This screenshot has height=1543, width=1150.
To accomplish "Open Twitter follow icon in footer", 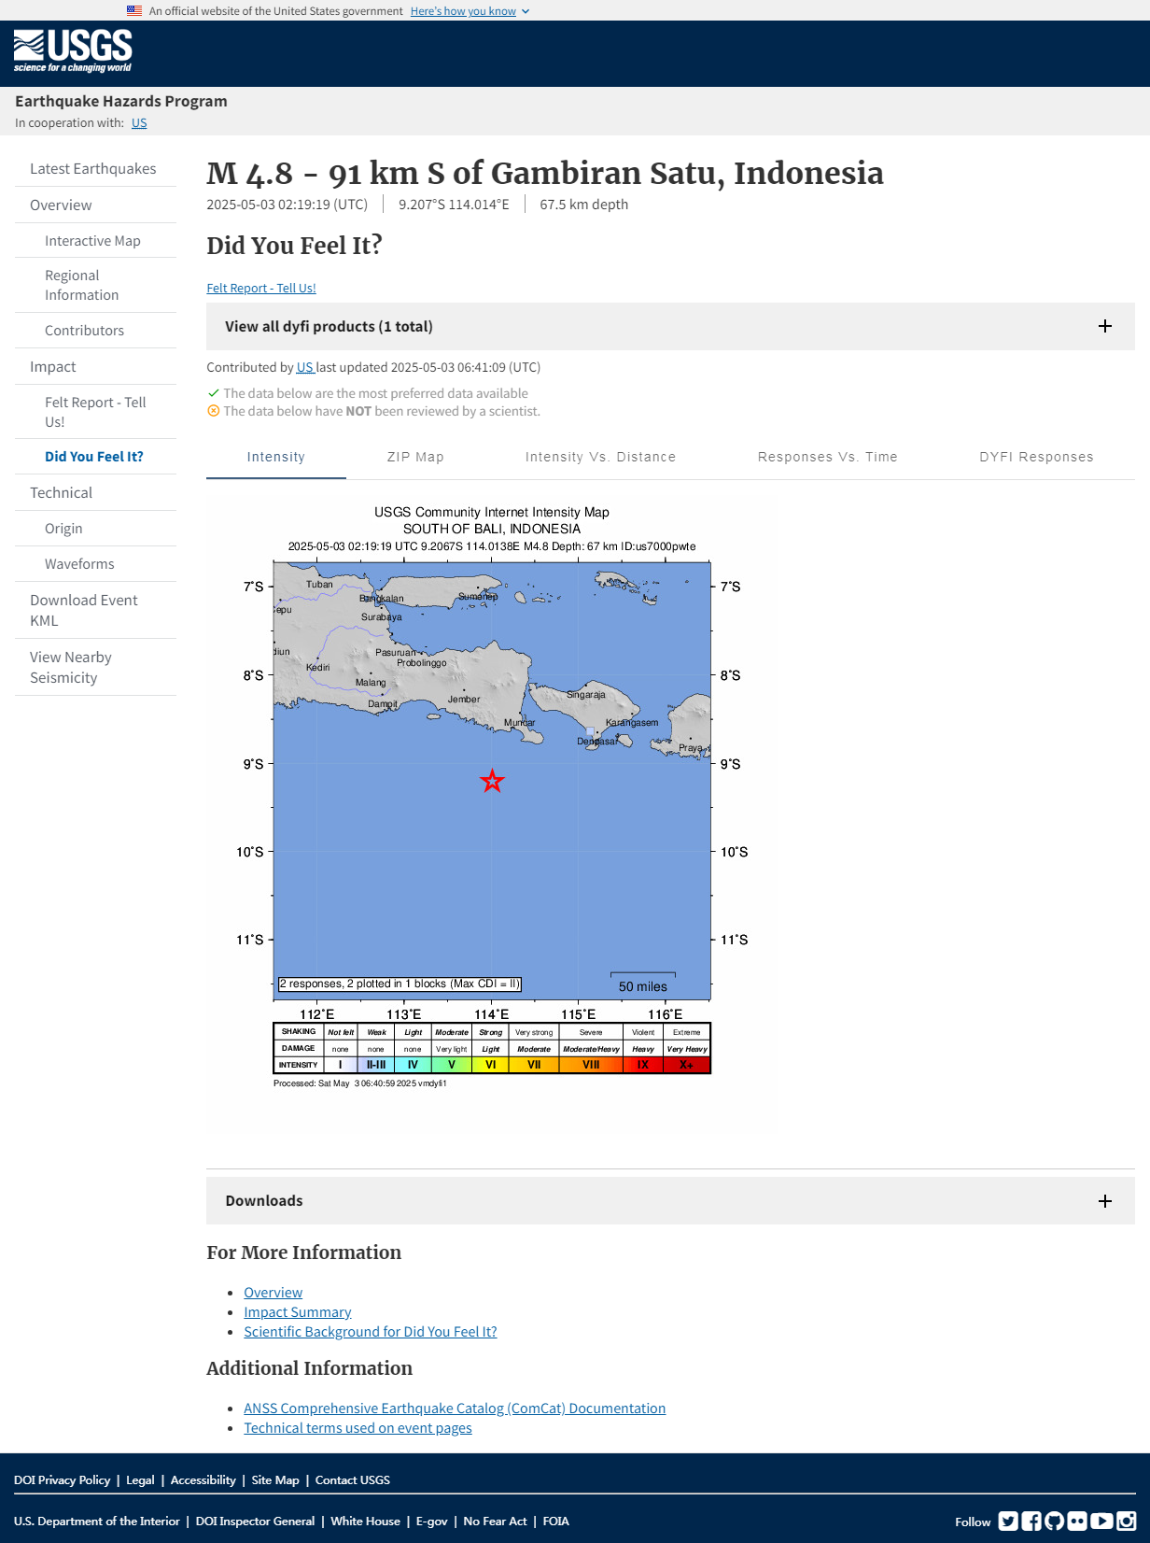I will (x=1008, y=1522).
